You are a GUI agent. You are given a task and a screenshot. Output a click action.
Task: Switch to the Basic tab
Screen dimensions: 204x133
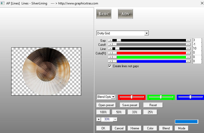coord(104,14)
